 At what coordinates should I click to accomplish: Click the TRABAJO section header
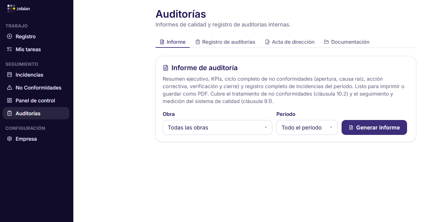point(17,26)
